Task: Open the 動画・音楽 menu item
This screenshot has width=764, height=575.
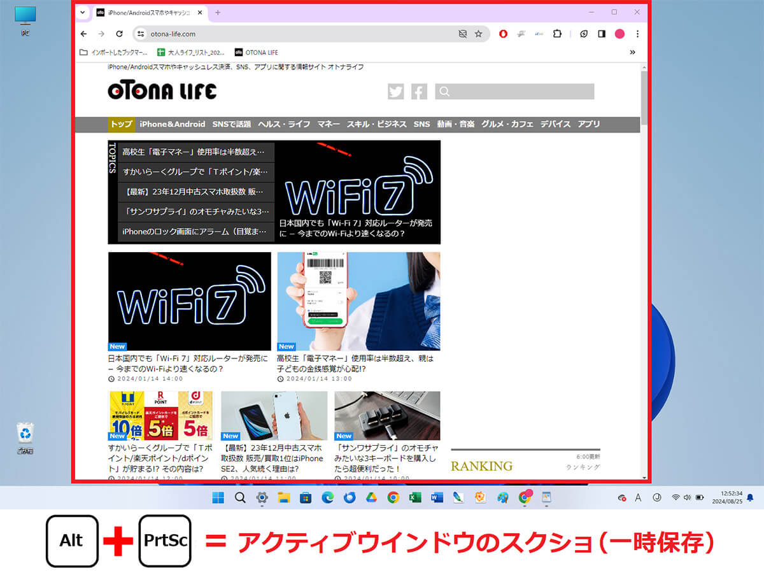Action: (x=456, y=124)
